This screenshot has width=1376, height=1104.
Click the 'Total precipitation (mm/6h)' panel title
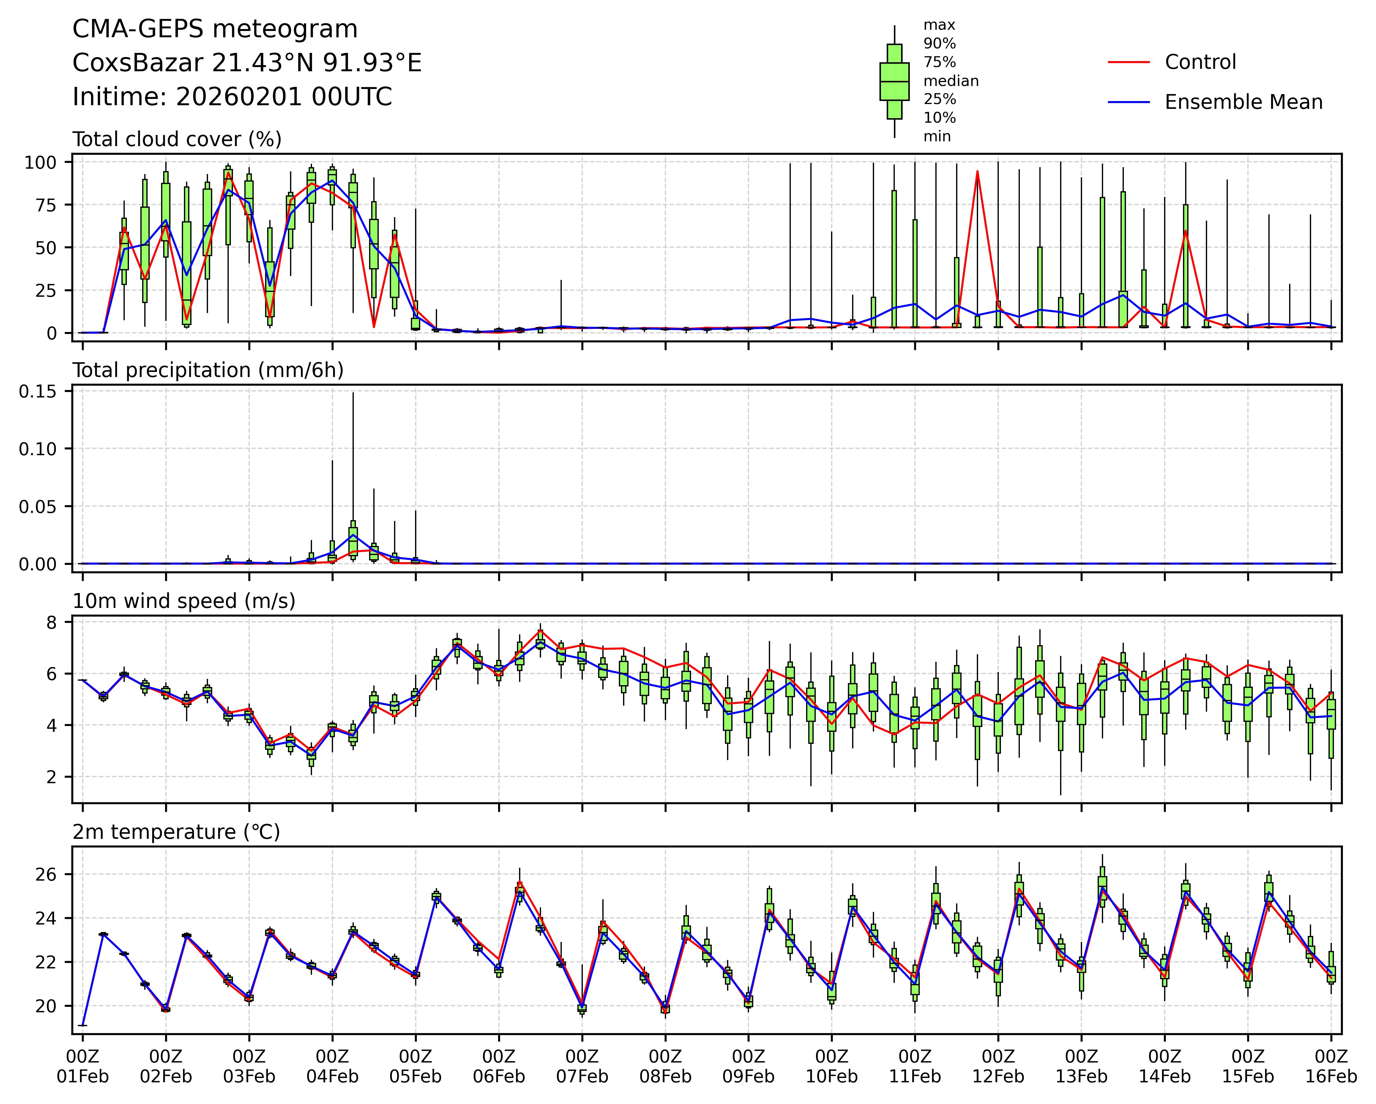click(x=208, y=370)
